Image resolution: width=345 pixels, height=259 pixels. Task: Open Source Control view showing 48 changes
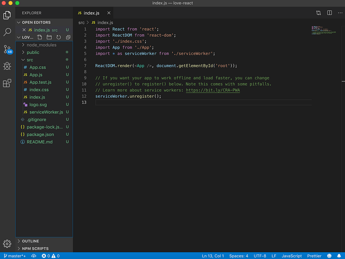point(7,49)
